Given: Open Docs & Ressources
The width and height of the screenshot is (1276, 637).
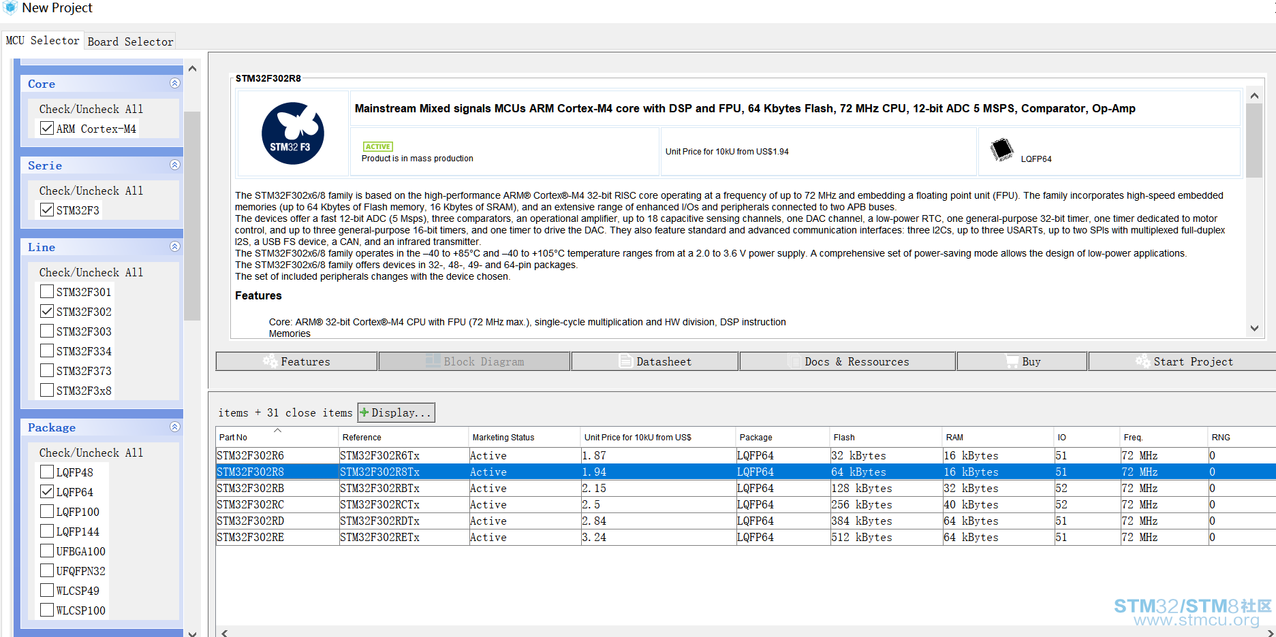Looking at the screenshot, I should (x=847, y=361).
